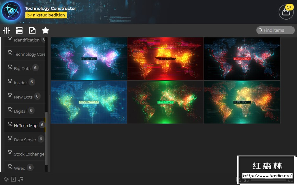Click the AE file icon beside Hi Tech Map

pyautogui.click(x=10, y=124)
